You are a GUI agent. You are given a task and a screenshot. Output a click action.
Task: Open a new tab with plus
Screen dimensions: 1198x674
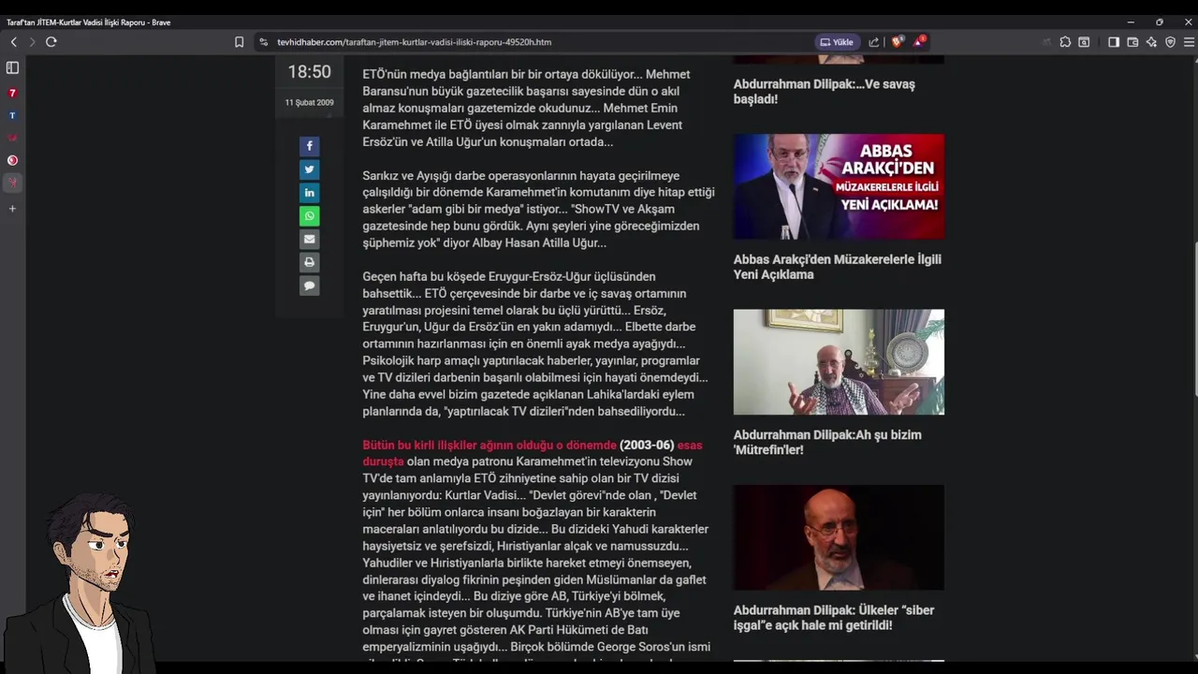[x=12, y=208]
